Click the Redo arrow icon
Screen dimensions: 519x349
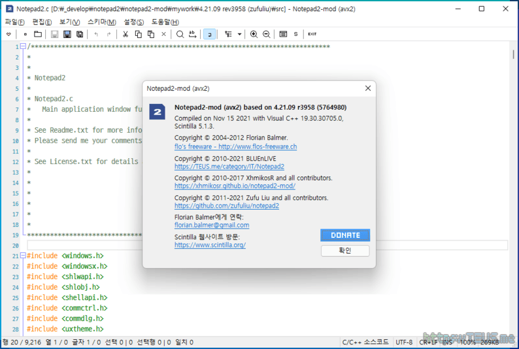tap(109, 34)
